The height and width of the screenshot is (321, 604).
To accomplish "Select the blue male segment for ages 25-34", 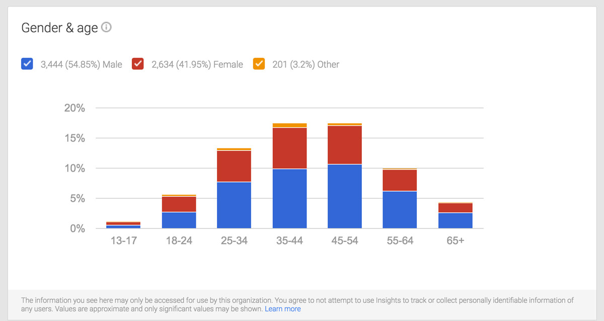I will coord(234,205).
